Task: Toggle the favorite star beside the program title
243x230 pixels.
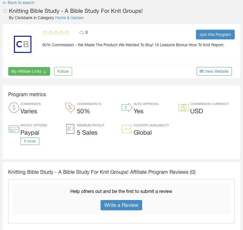Action: click(5, 11)
